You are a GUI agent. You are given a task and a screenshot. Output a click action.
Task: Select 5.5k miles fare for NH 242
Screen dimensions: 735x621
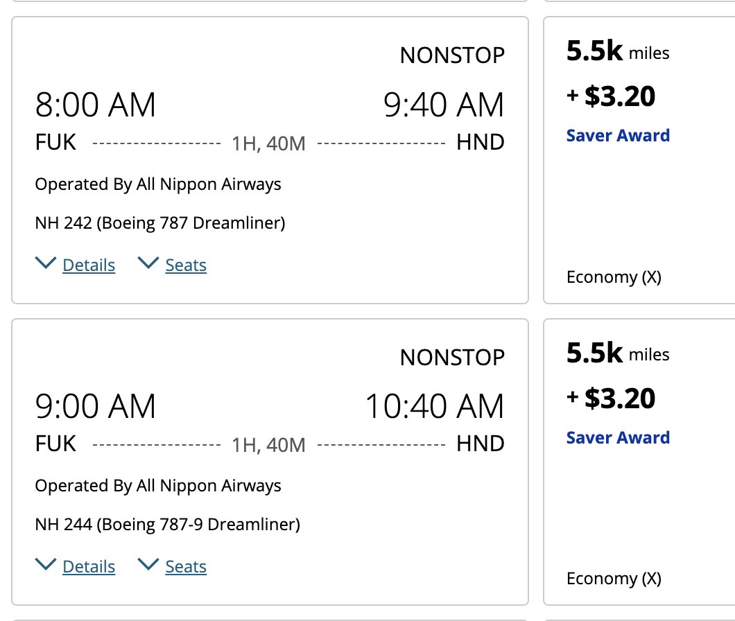[617, 52]
